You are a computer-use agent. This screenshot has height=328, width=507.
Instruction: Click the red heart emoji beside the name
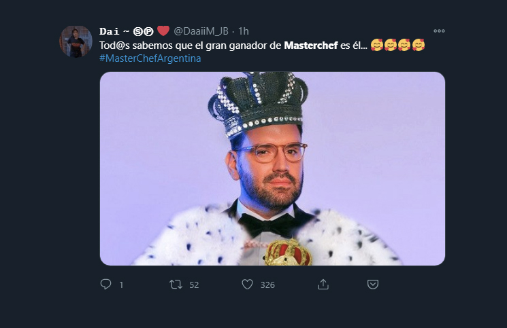click(163, 31)
